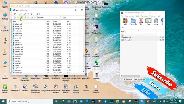Screen dimensions: 184x104
Task: Select supergt.txd in the Spark list
Action: [18, 29]
